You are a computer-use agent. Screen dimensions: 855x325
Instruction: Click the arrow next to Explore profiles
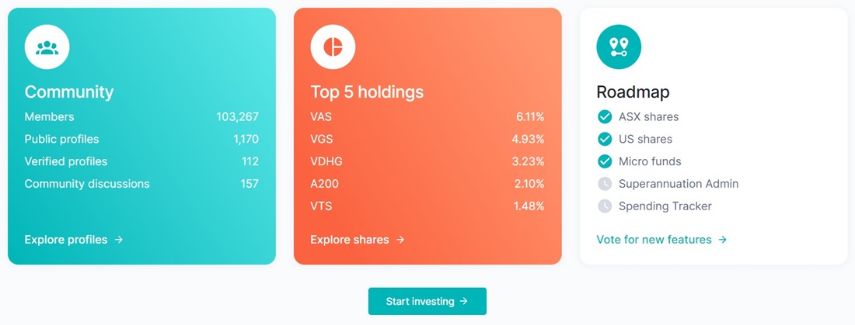coord(119,240)
